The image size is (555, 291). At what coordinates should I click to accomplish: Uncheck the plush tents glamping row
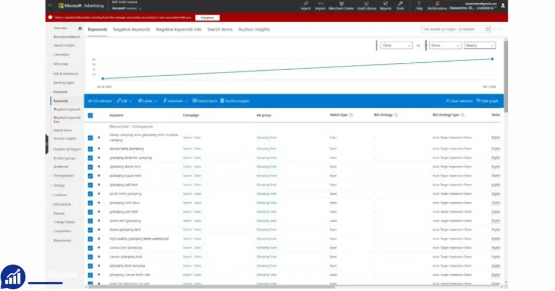tap(91, 194)
